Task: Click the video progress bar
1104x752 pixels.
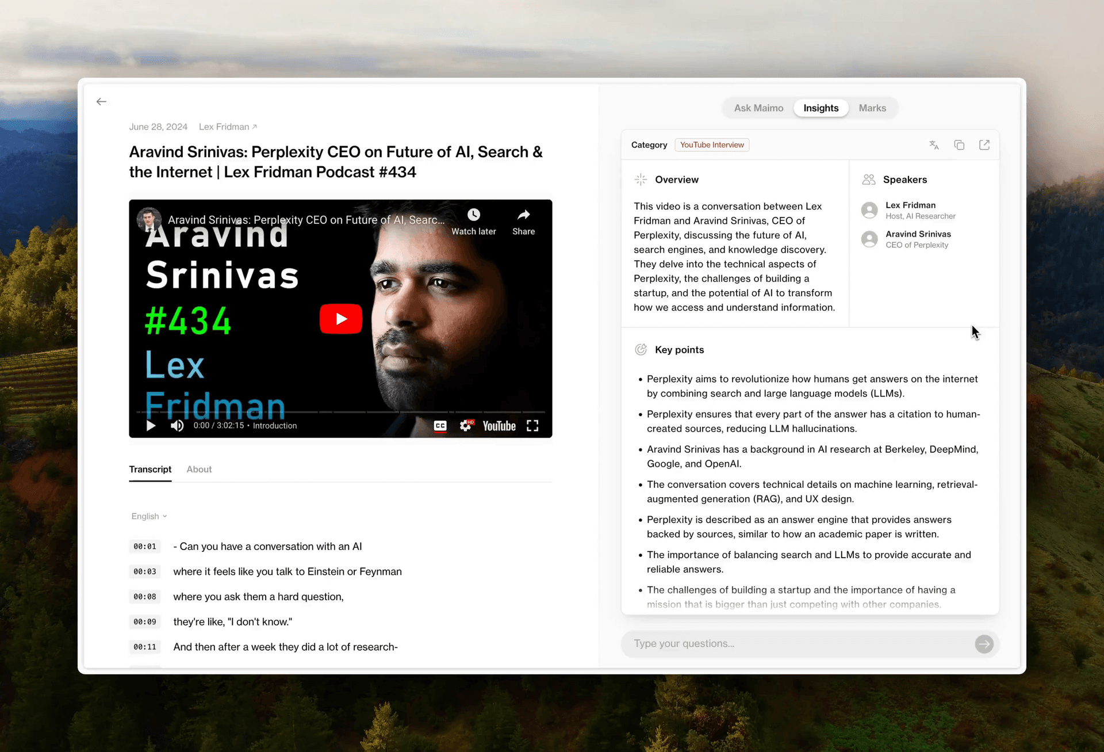Action: [340, 412]
